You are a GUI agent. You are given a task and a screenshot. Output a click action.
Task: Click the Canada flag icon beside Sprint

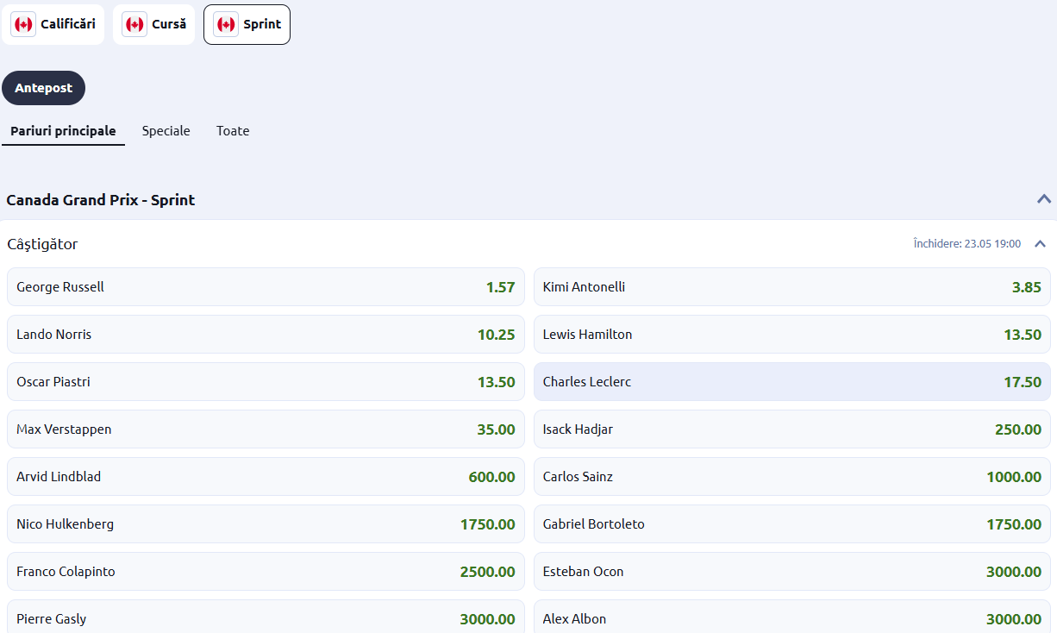(226, 24)
